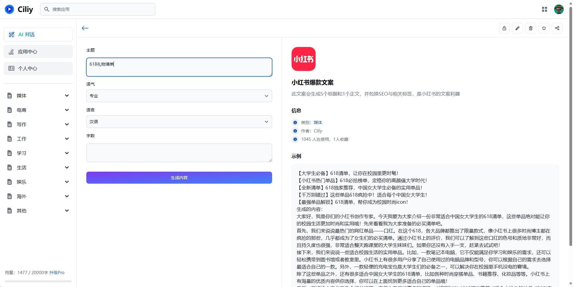Click the 应用中心 stack icon
Image resolution: width=573 pixels, height=287 pixels.
pos(11,52)
